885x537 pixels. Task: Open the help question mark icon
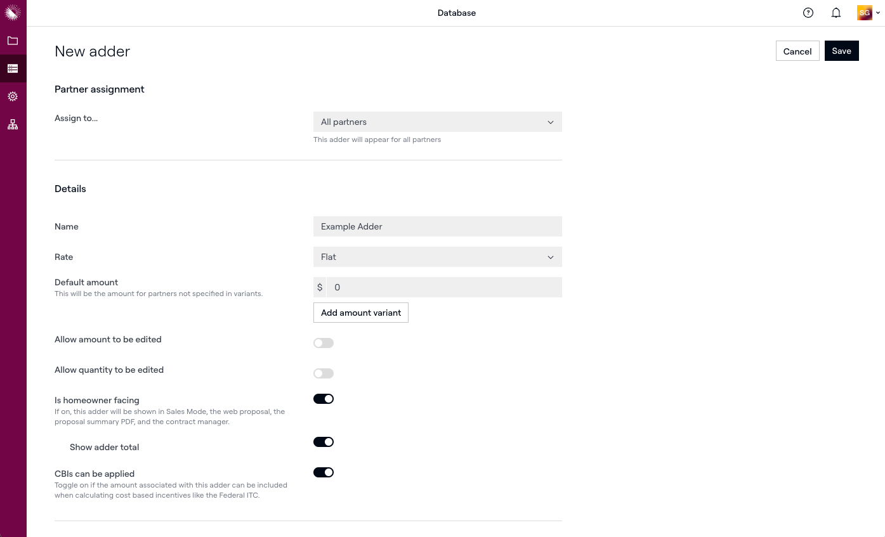[x=808, y=13]
